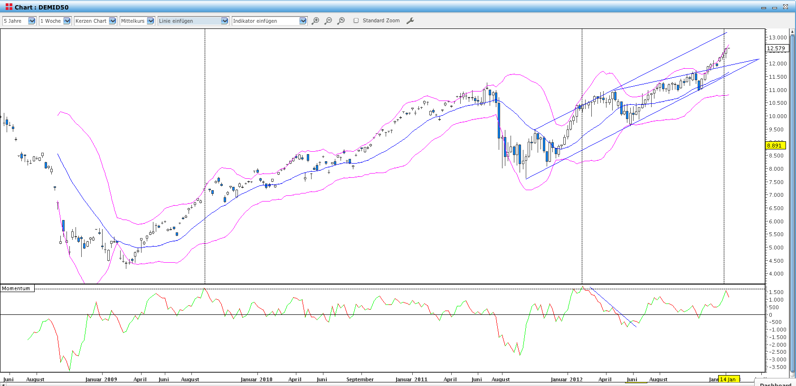796x386 pixels.
Task: Minimize the chart window using the leftmost title bar button
Action: (x=764, y=8)
